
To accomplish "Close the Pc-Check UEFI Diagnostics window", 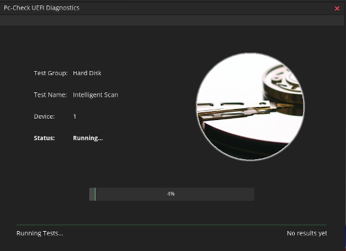I will (337, 8).
